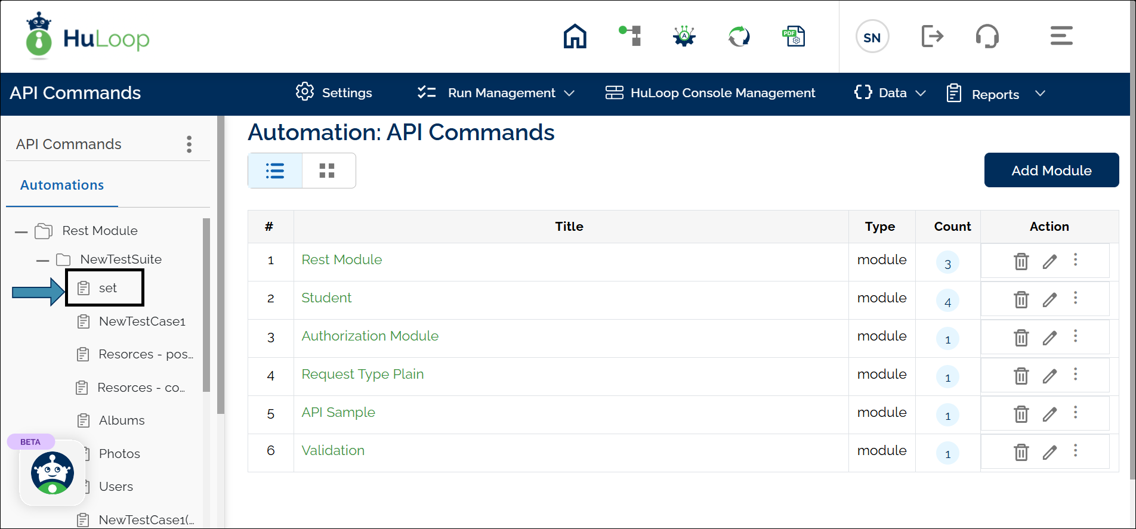Click the logout icon
1136x529 pixels.
(x=932, y=36)
